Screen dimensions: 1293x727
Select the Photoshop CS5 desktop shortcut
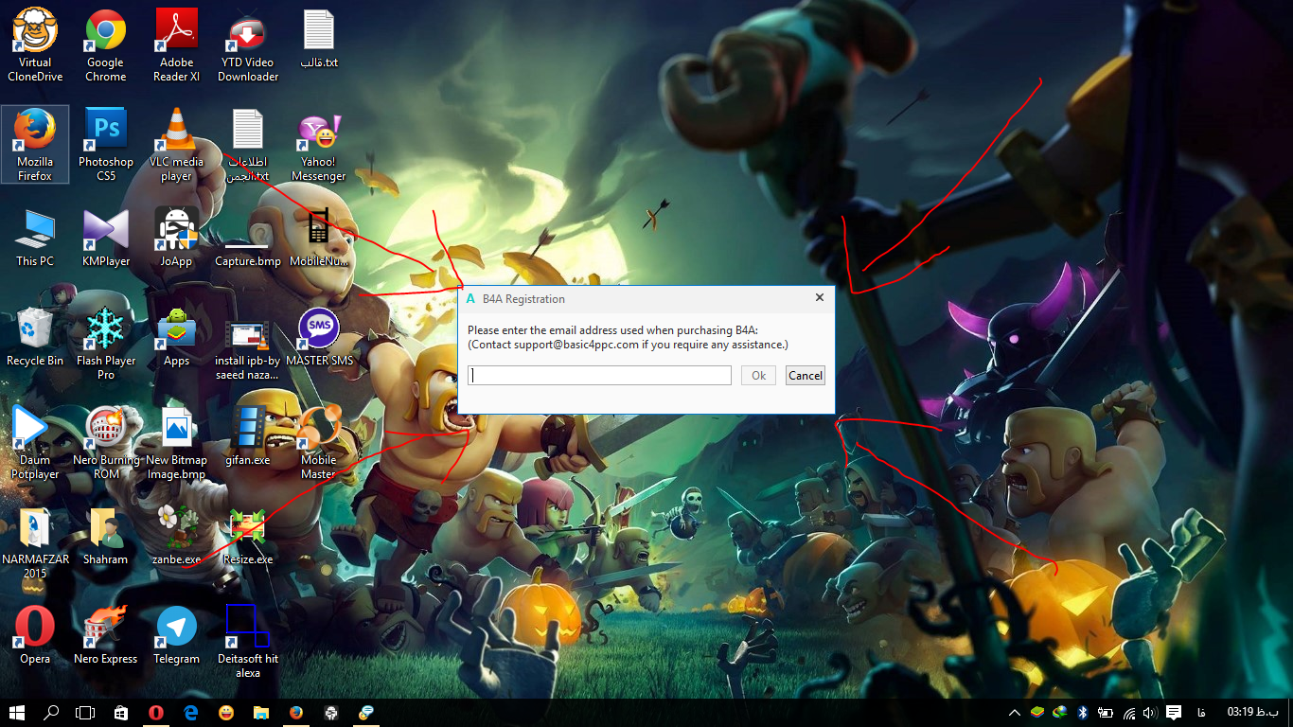click(x=106, y=144)
